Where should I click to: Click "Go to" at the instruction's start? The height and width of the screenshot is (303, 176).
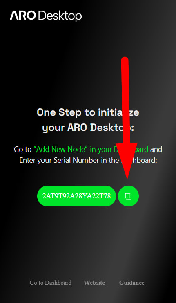pos(22,149)
